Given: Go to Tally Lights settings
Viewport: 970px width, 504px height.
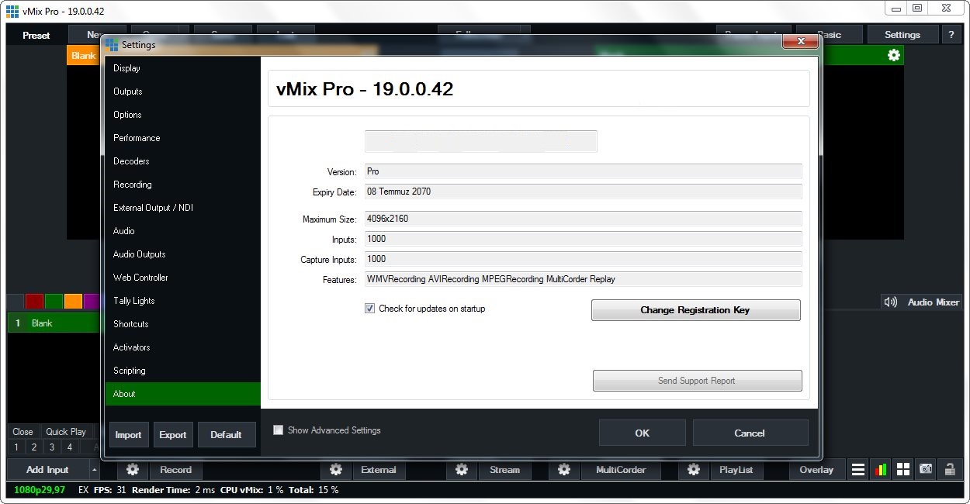Looking at the screenshot, I should (183, 301).
